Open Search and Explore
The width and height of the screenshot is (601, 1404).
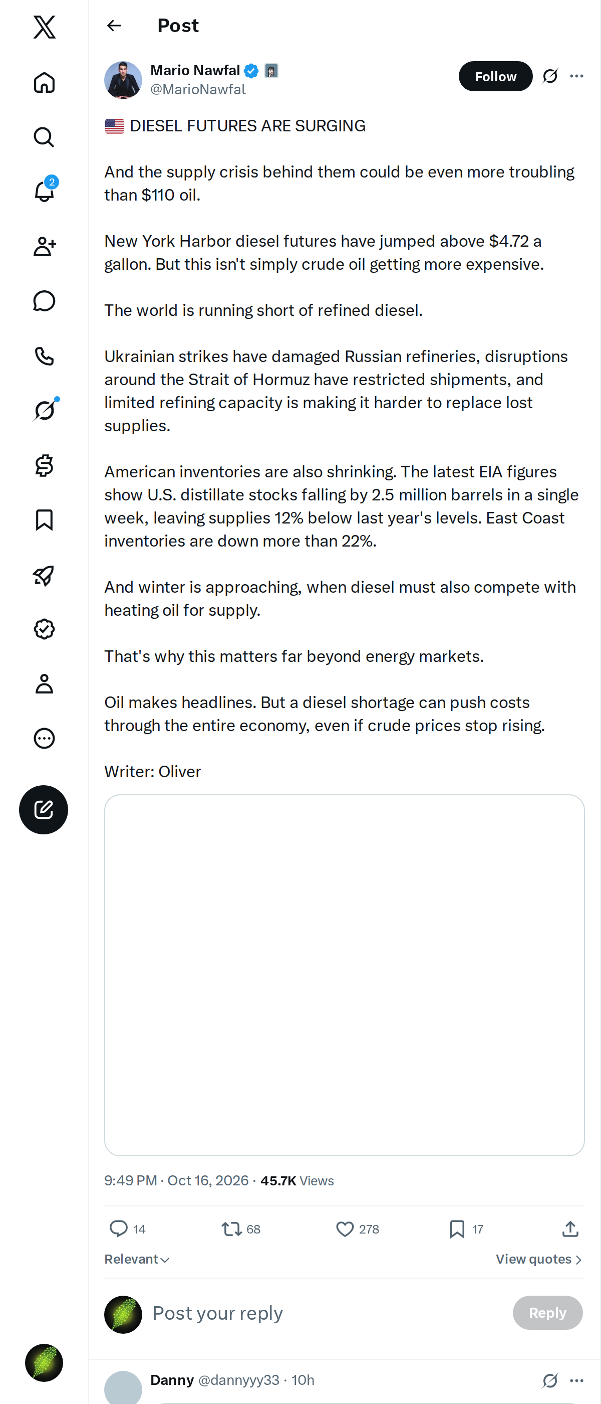44,137
